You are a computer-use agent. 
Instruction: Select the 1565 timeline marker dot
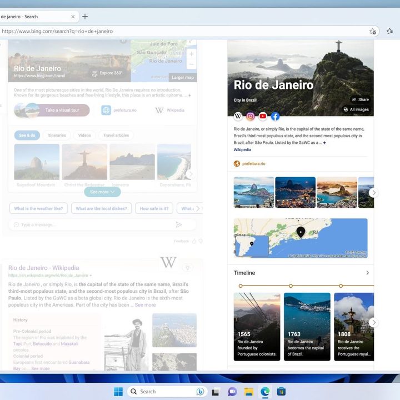click(241, 286)
